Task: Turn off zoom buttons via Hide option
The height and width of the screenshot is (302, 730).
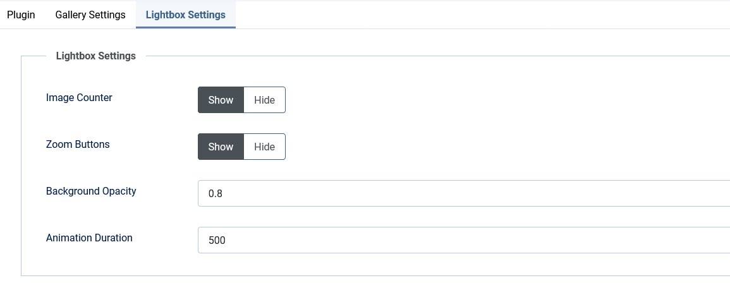Action: pos(264,147)
